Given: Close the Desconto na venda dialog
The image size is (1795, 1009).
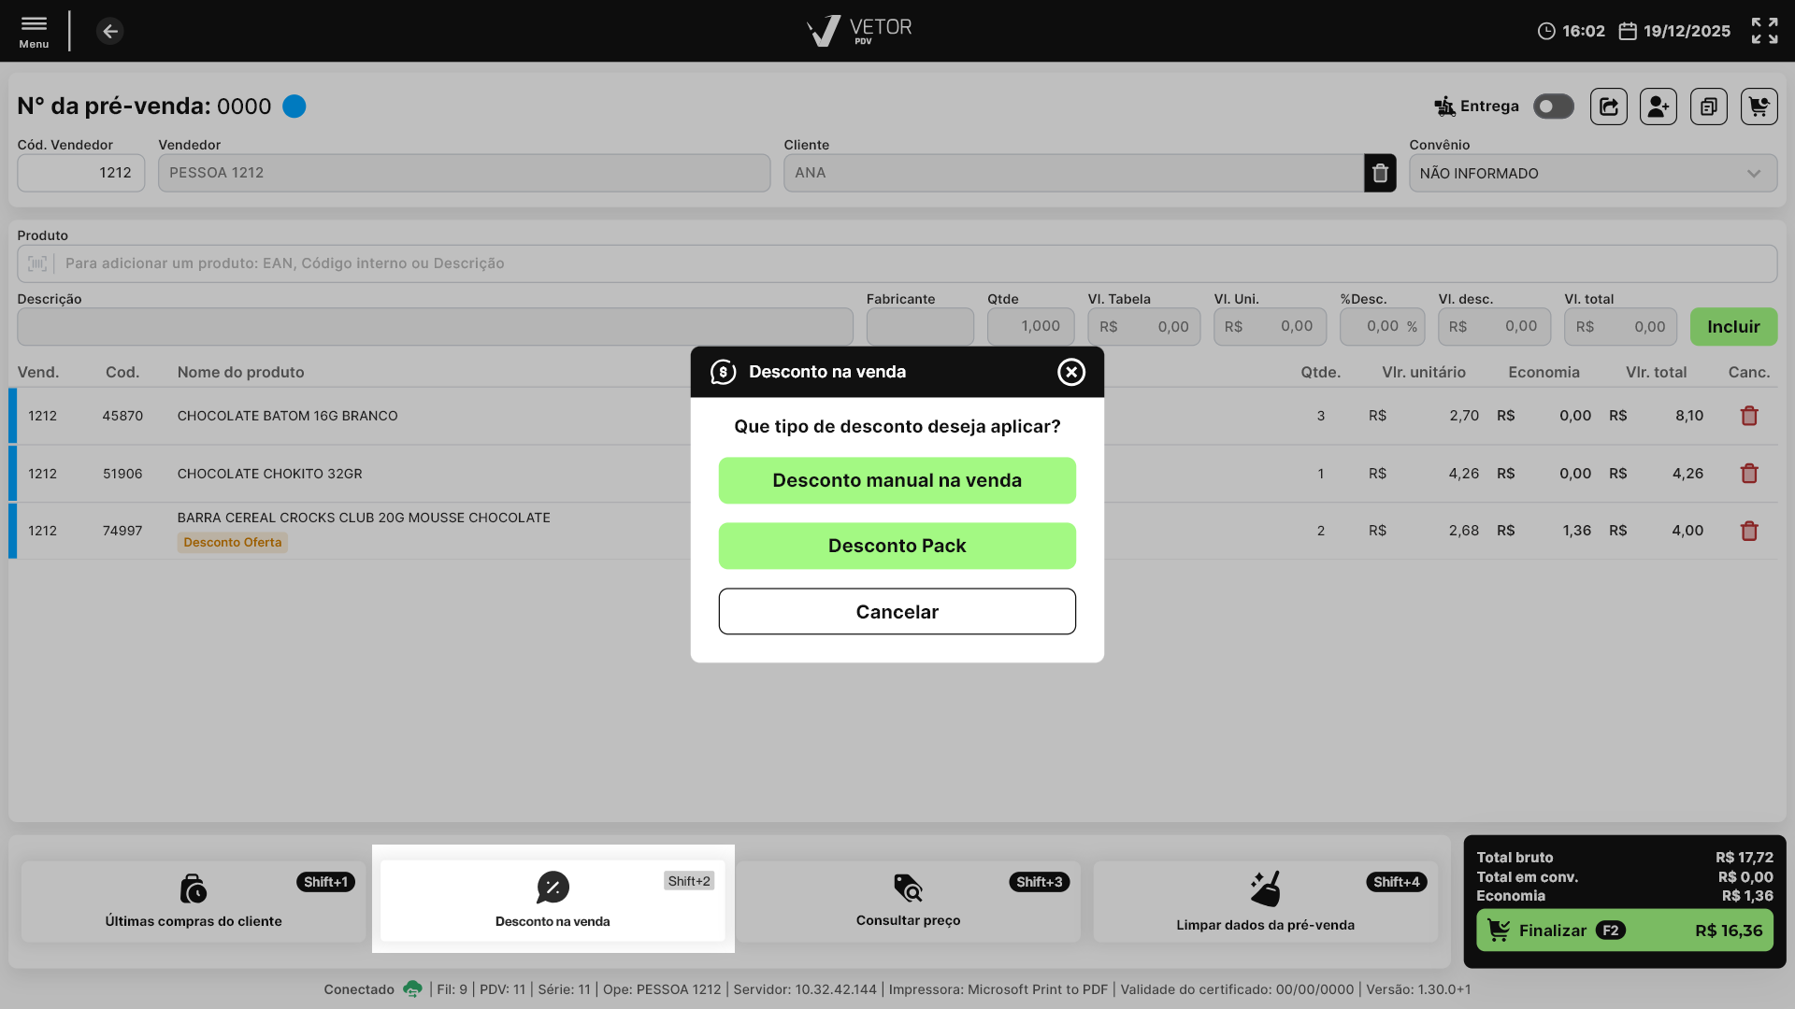Looking at the screenshot, I should point(1070,372).
